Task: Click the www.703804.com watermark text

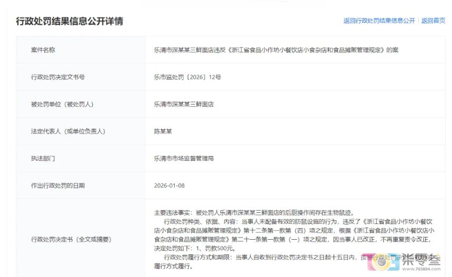Action: (x=421, y=269)
